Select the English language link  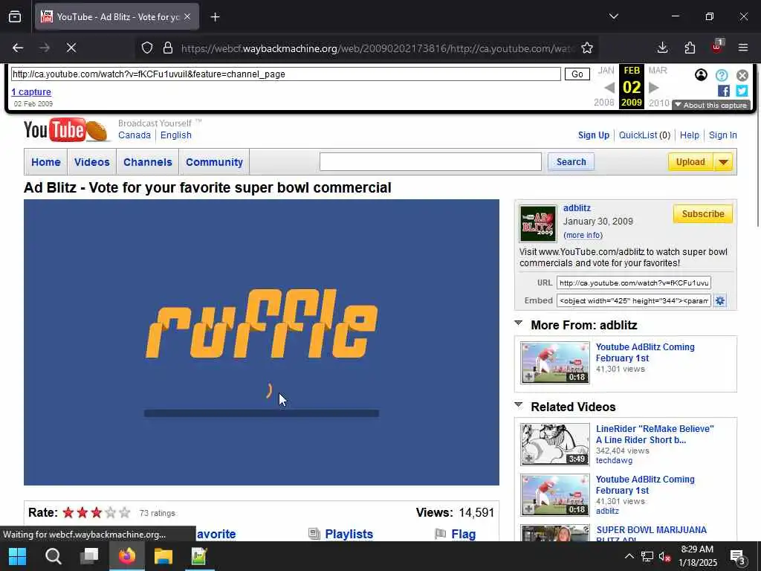(175, 135)
